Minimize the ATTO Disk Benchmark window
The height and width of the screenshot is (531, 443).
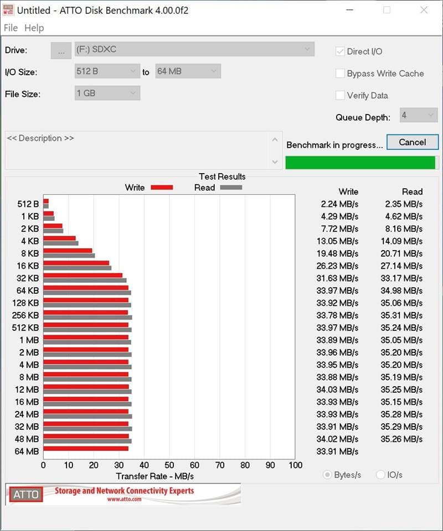350,10
